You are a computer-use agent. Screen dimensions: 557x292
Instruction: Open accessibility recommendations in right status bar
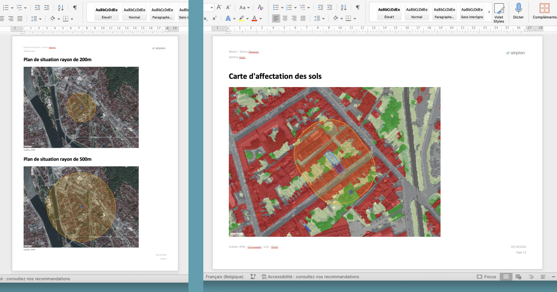[310, 277]
